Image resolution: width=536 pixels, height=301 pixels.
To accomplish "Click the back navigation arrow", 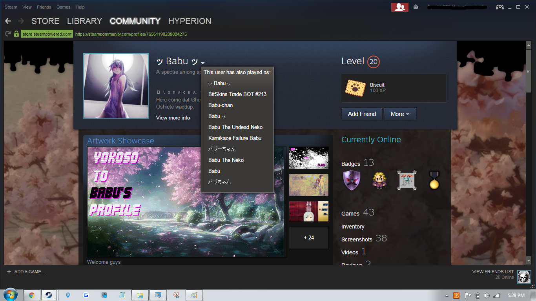I will pos(8,21).
